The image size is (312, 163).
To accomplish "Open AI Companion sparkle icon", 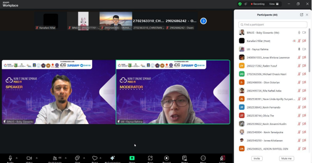I will click(x=113, y=158).
